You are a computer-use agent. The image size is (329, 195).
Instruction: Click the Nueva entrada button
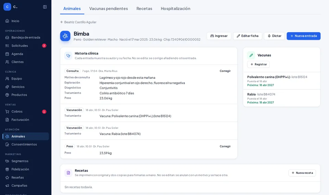[x=303, y=36]
